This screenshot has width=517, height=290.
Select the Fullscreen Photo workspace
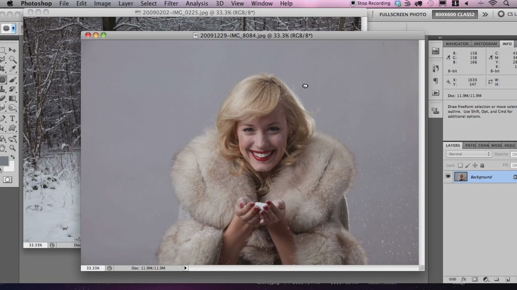pyautogui.click(x=403, y=14)
